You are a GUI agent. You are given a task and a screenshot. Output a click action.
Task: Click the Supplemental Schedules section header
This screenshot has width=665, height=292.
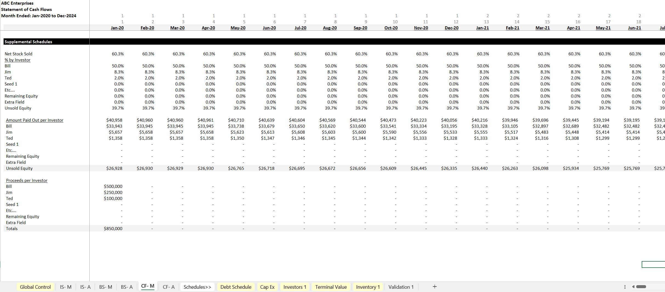pyautogui.click(x=28, y=42)
